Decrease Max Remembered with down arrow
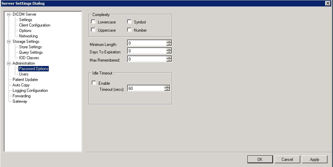333x167 pixels. pyautogui.click(x=169, y=60)
